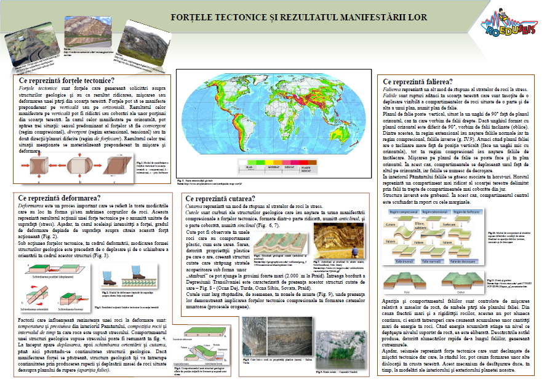Click the 'Schimbarea formei' label
This screenshot has height=387, width=547.
click(70, 309)
